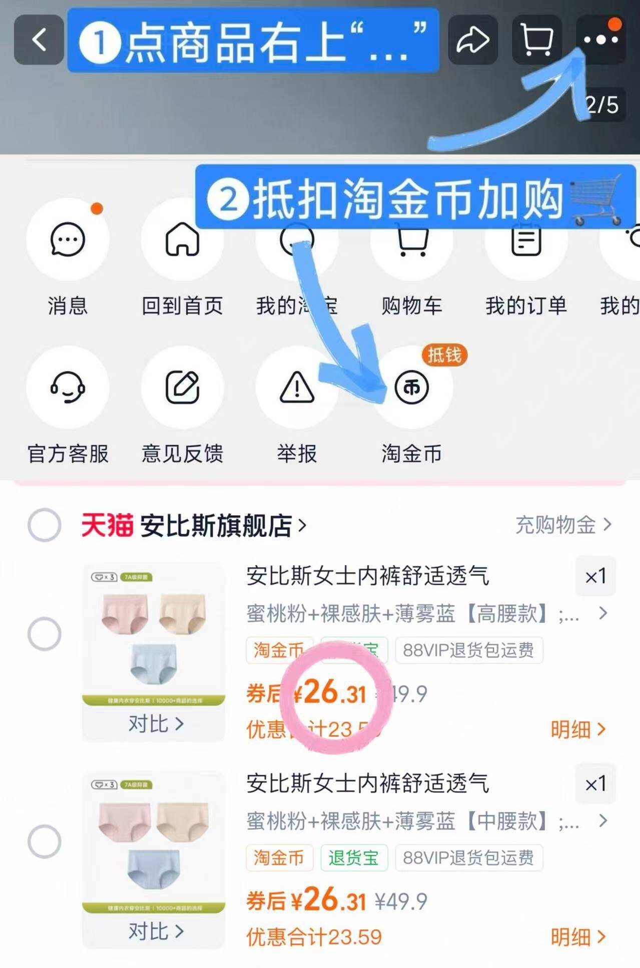This screenshot has width=640, height=968.
Task: Open 充购物金 link
Action: 563,525
